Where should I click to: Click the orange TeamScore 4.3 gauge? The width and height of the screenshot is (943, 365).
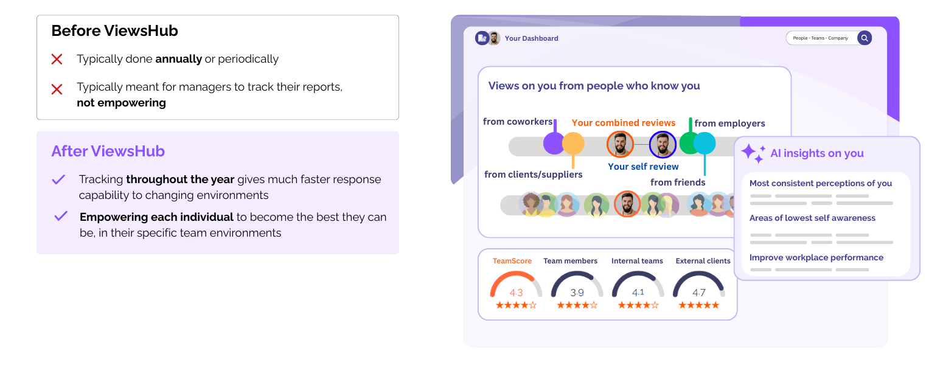516,286
